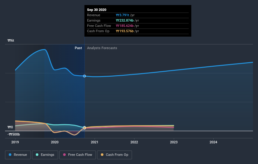Click the ₩3.791t revenue value in tooltip
258x164 pixels.
[123, 15]
